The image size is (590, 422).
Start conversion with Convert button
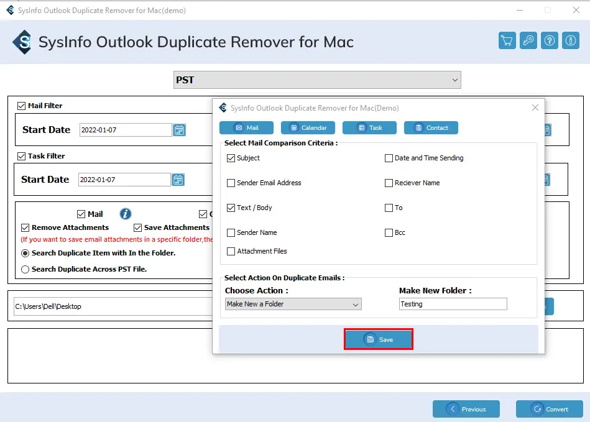point(550,409)
